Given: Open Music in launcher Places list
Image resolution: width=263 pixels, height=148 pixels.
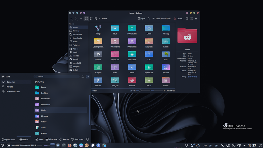Looking at the screenshot, I should pyautogui.click(x=61, y=110).
